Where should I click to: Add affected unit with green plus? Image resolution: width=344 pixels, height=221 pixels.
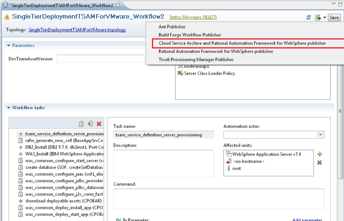pyautogui.click(x=320, y=154)
